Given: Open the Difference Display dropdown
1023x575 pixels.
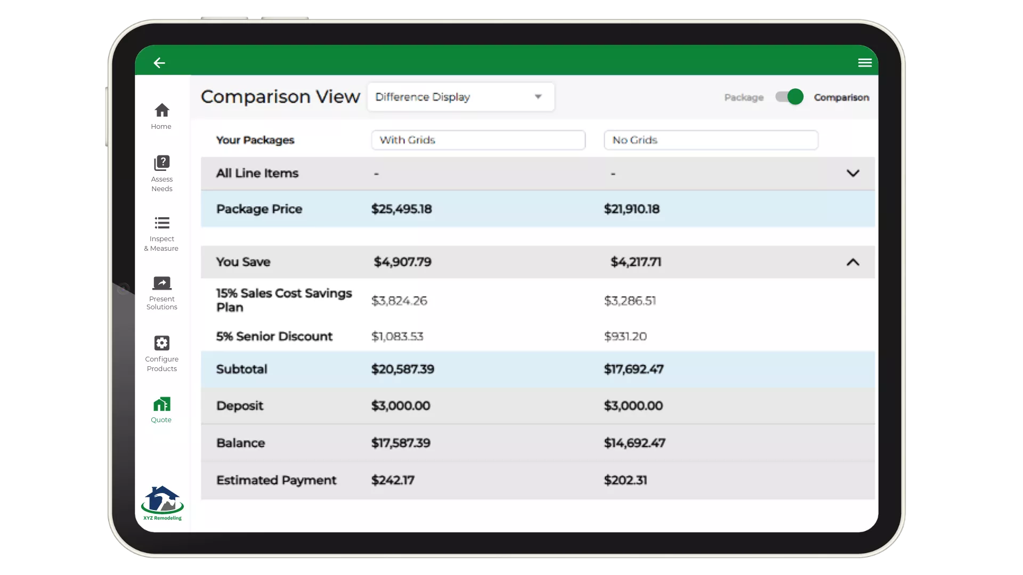Looking at the screenshot, I should coord(461,97).
